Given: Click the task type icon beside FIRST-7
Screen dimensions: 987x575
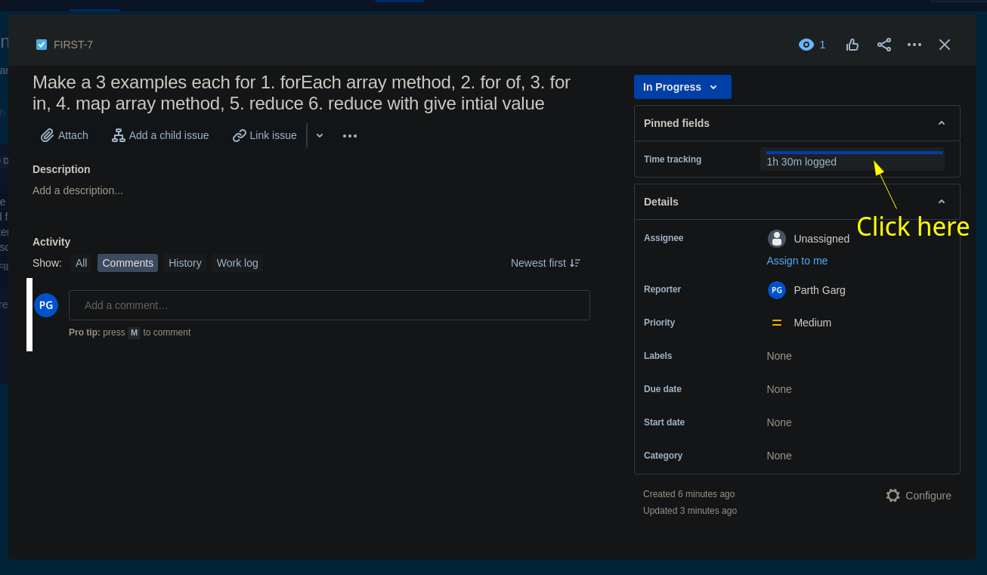Looking at the screenshot, I should 42,45.
